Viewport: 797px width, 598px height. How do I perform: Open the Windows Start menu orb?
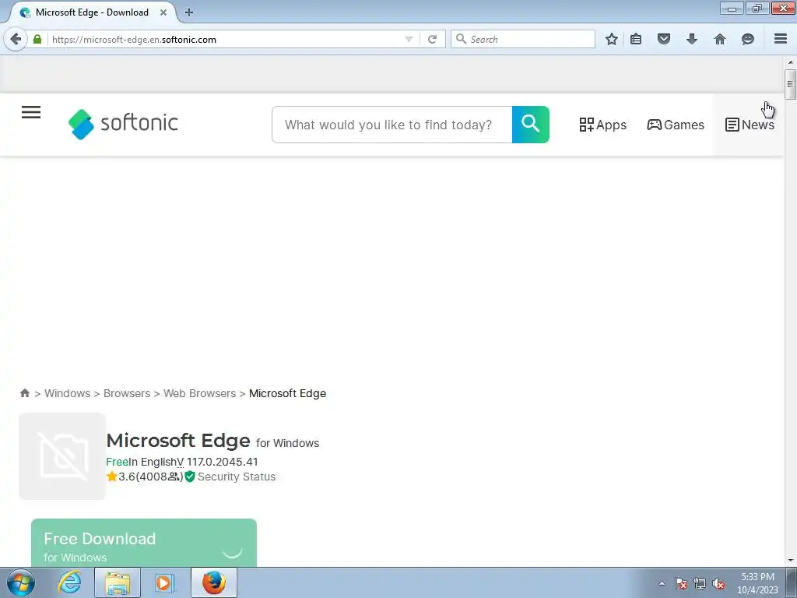pyautogui.click(x=21, y=582)
